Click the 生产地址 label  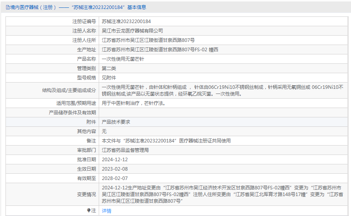(87, 50)
